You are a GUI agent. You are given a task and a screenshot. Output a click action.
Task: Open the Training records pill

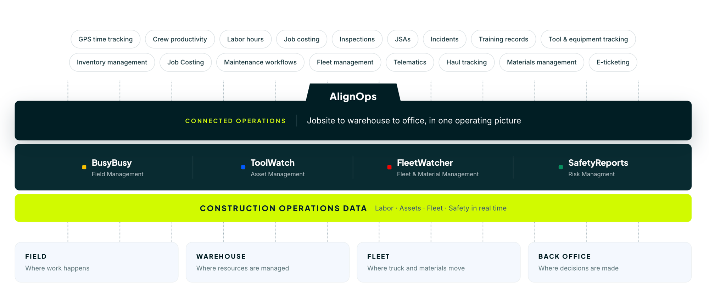tap(503, 39)
